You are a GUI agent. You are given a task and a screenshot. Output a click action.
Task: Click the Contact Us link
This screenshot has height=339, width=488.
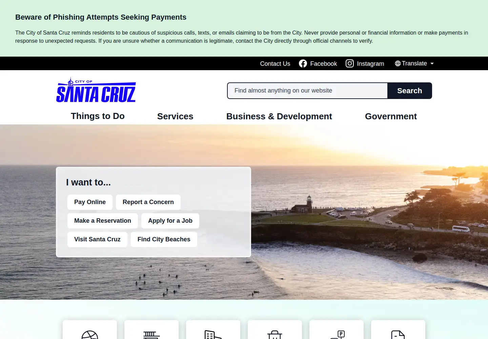275,64
